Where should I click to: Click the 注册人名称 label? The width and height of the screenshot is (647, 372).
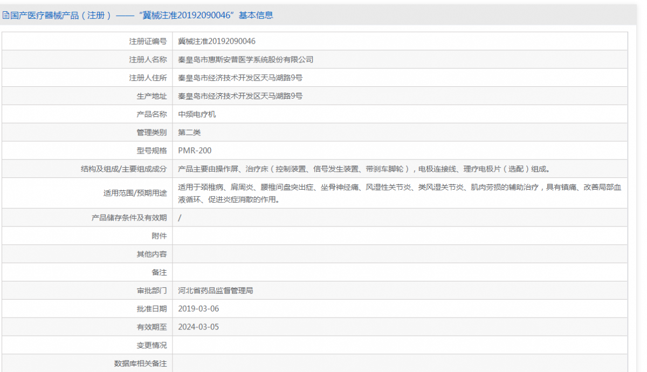click(x=148, y=59)
